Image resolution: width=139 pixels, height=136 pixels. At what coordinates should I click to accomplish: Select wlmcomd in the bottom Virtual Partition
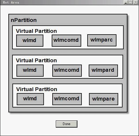pos(67,99)
